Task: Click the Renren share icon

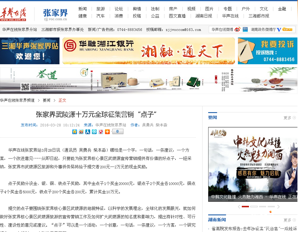Action: click(x=88, y=132)
